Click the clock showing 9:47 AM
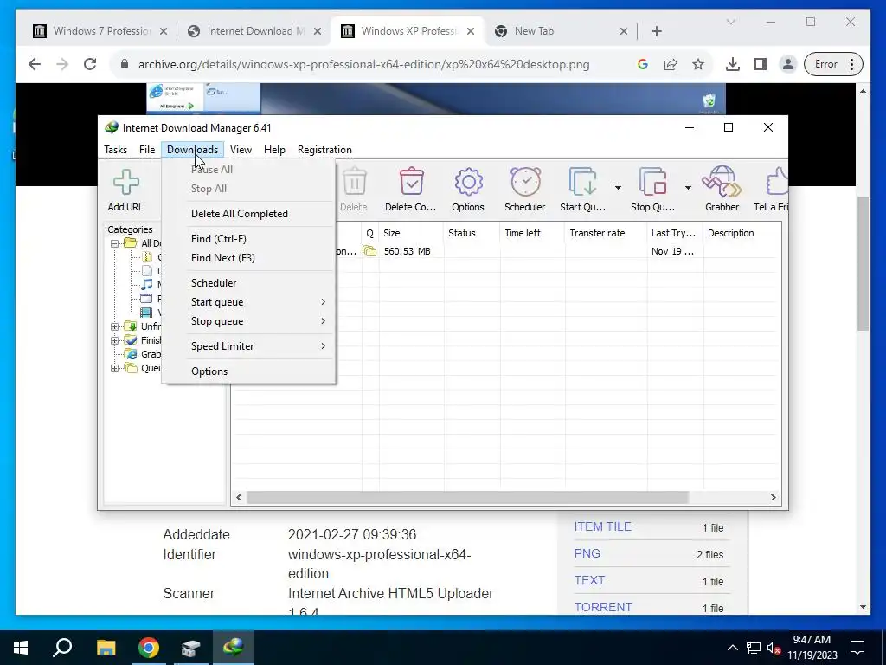This screenshot has width=886, height=665. (x=812, y=640)
